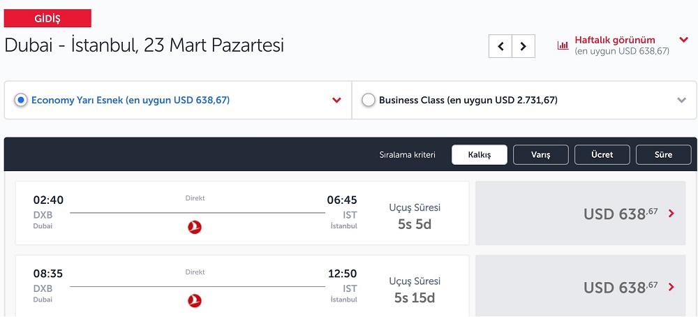This screenshot has width=698, height=317.
Task: Select Economy Yarı Esnek radio button
Action: click(x=21, y=100)
